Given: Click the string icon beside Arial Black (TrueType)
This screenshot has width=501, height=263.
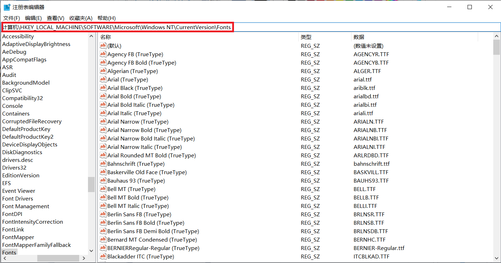Looking at the screenshot, I should pyautogui.click(x=103, y=88).
